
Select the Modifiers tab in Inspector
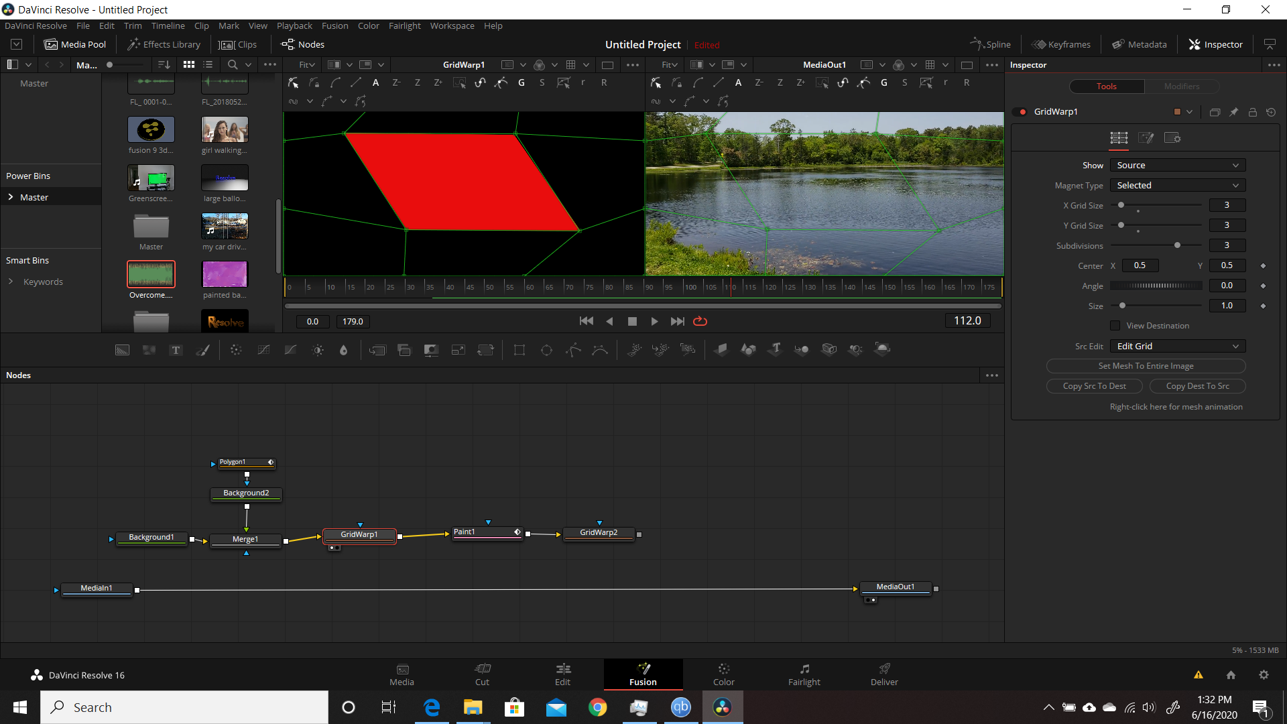(x=1182, y=86)
